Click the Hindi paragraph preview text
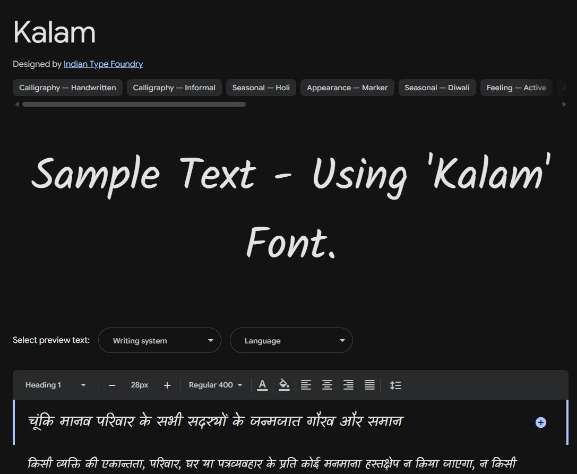 point(272,463)
